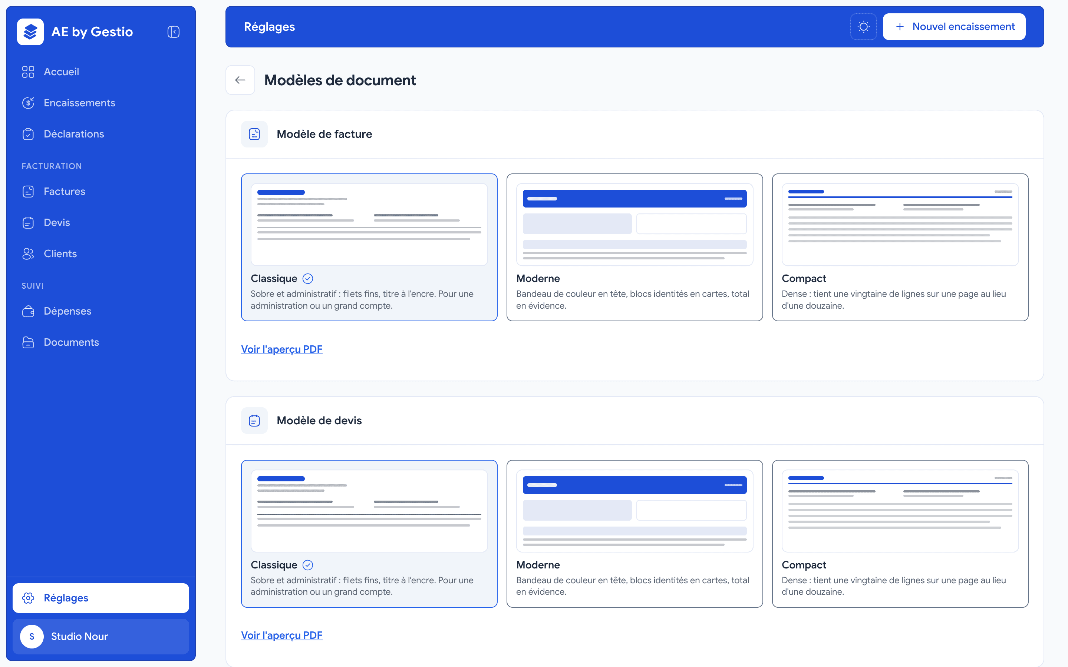Open the Clients section
1068x667 pixels.
(100, 254)
